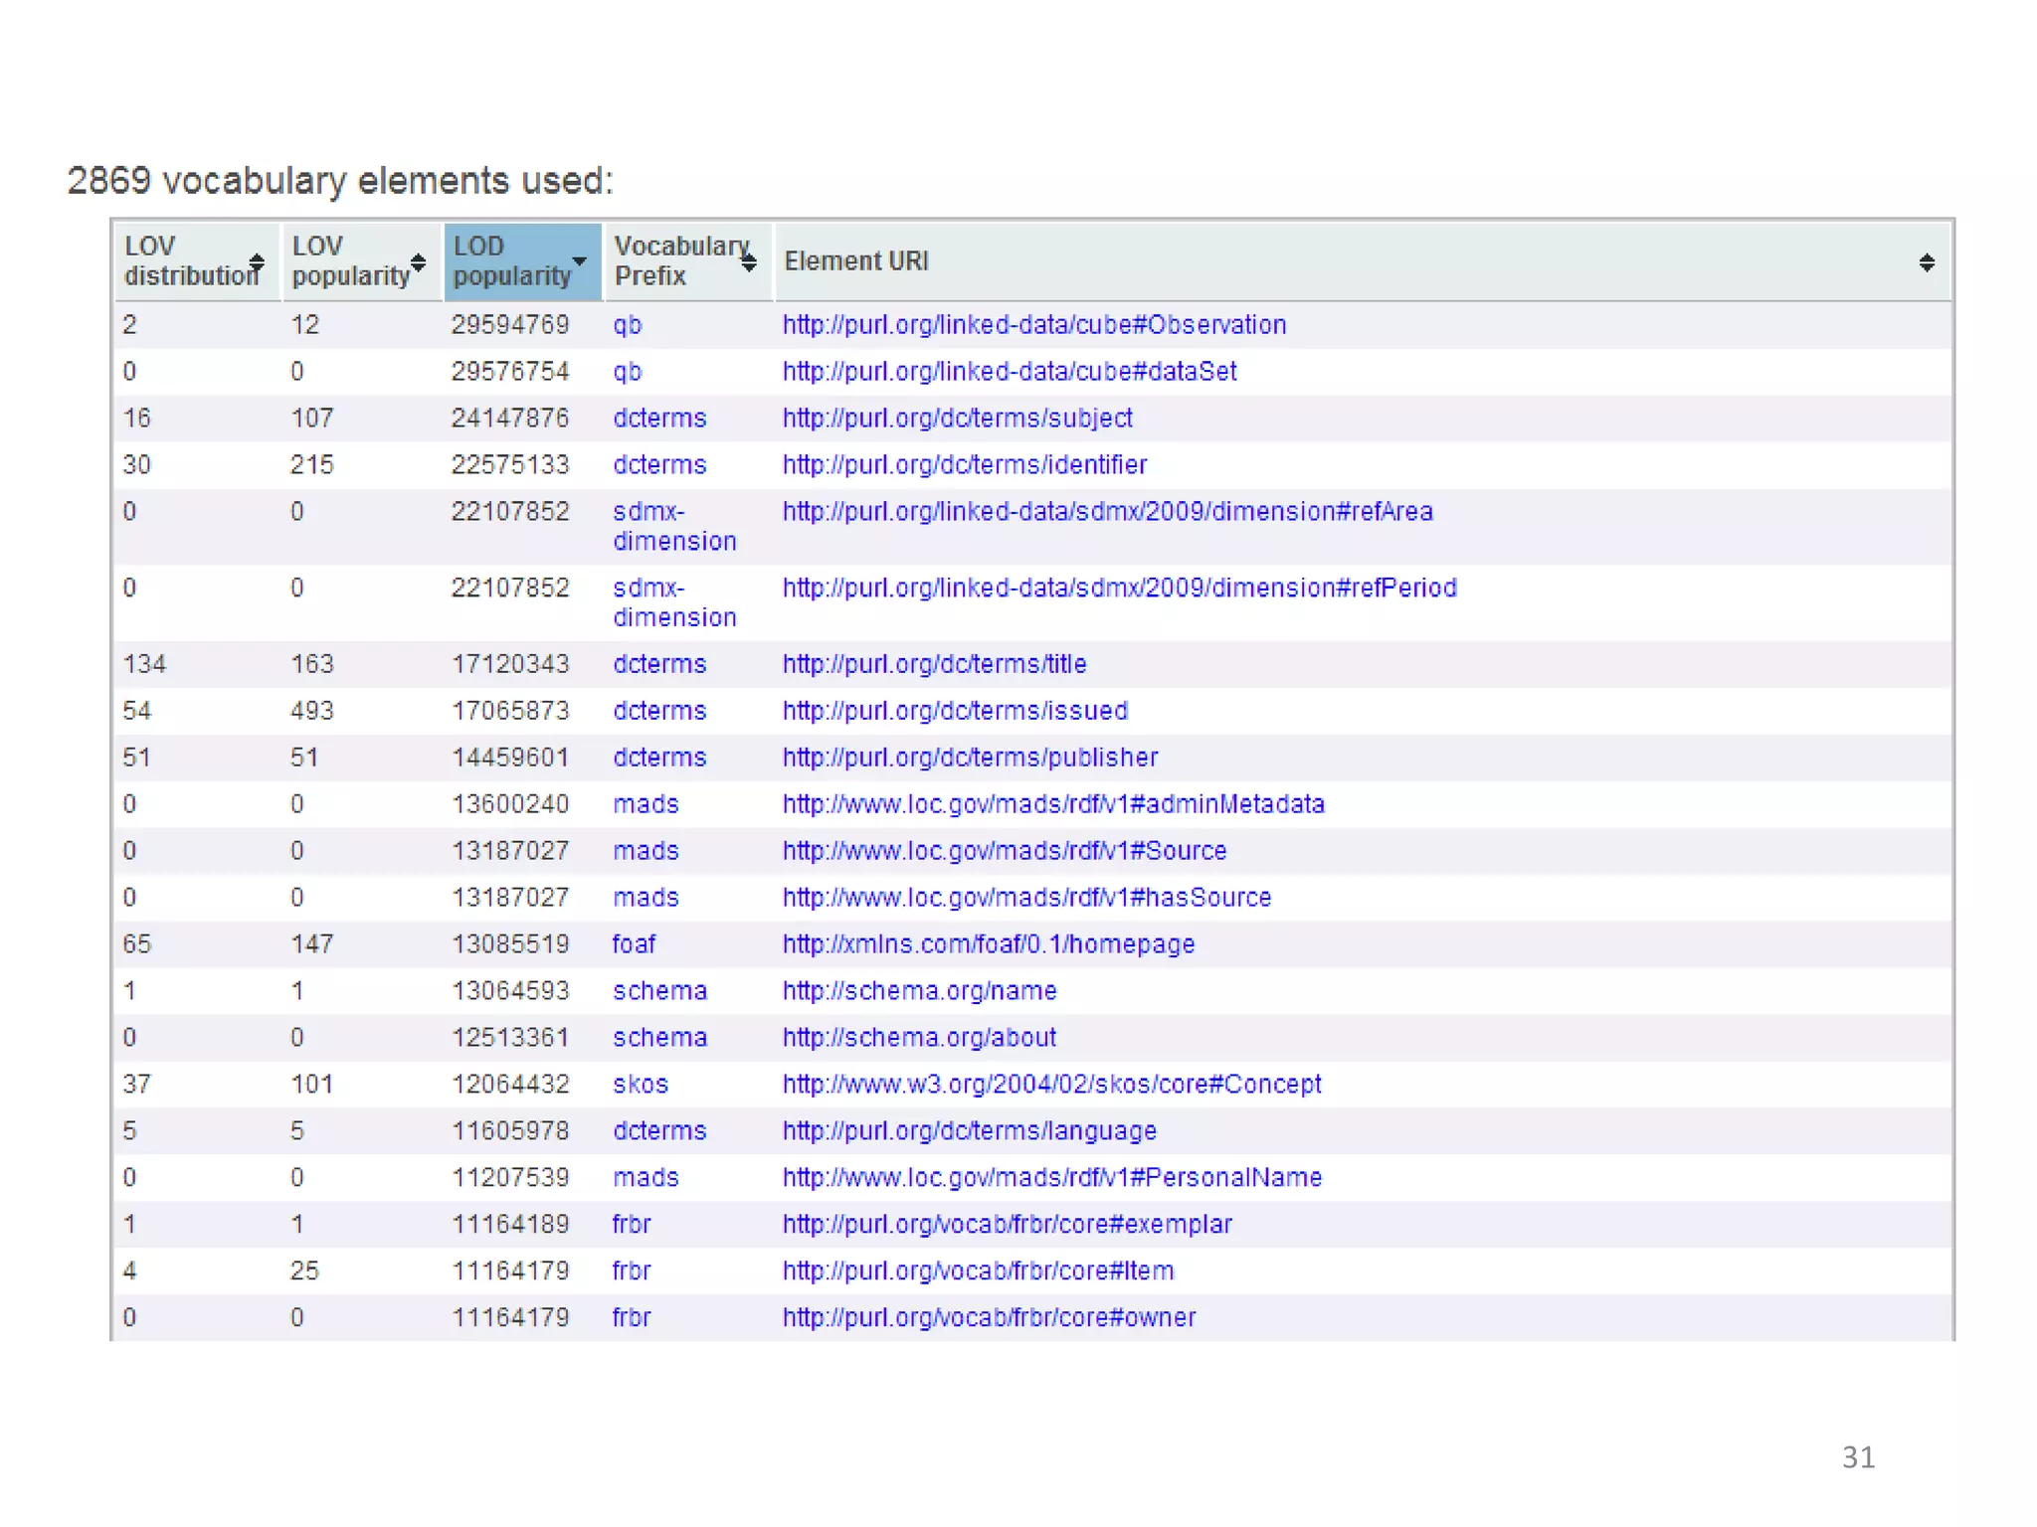Sort by LOV distribution header text
This screenshot has width=2037, height=1527.
(x=187, y=260)
